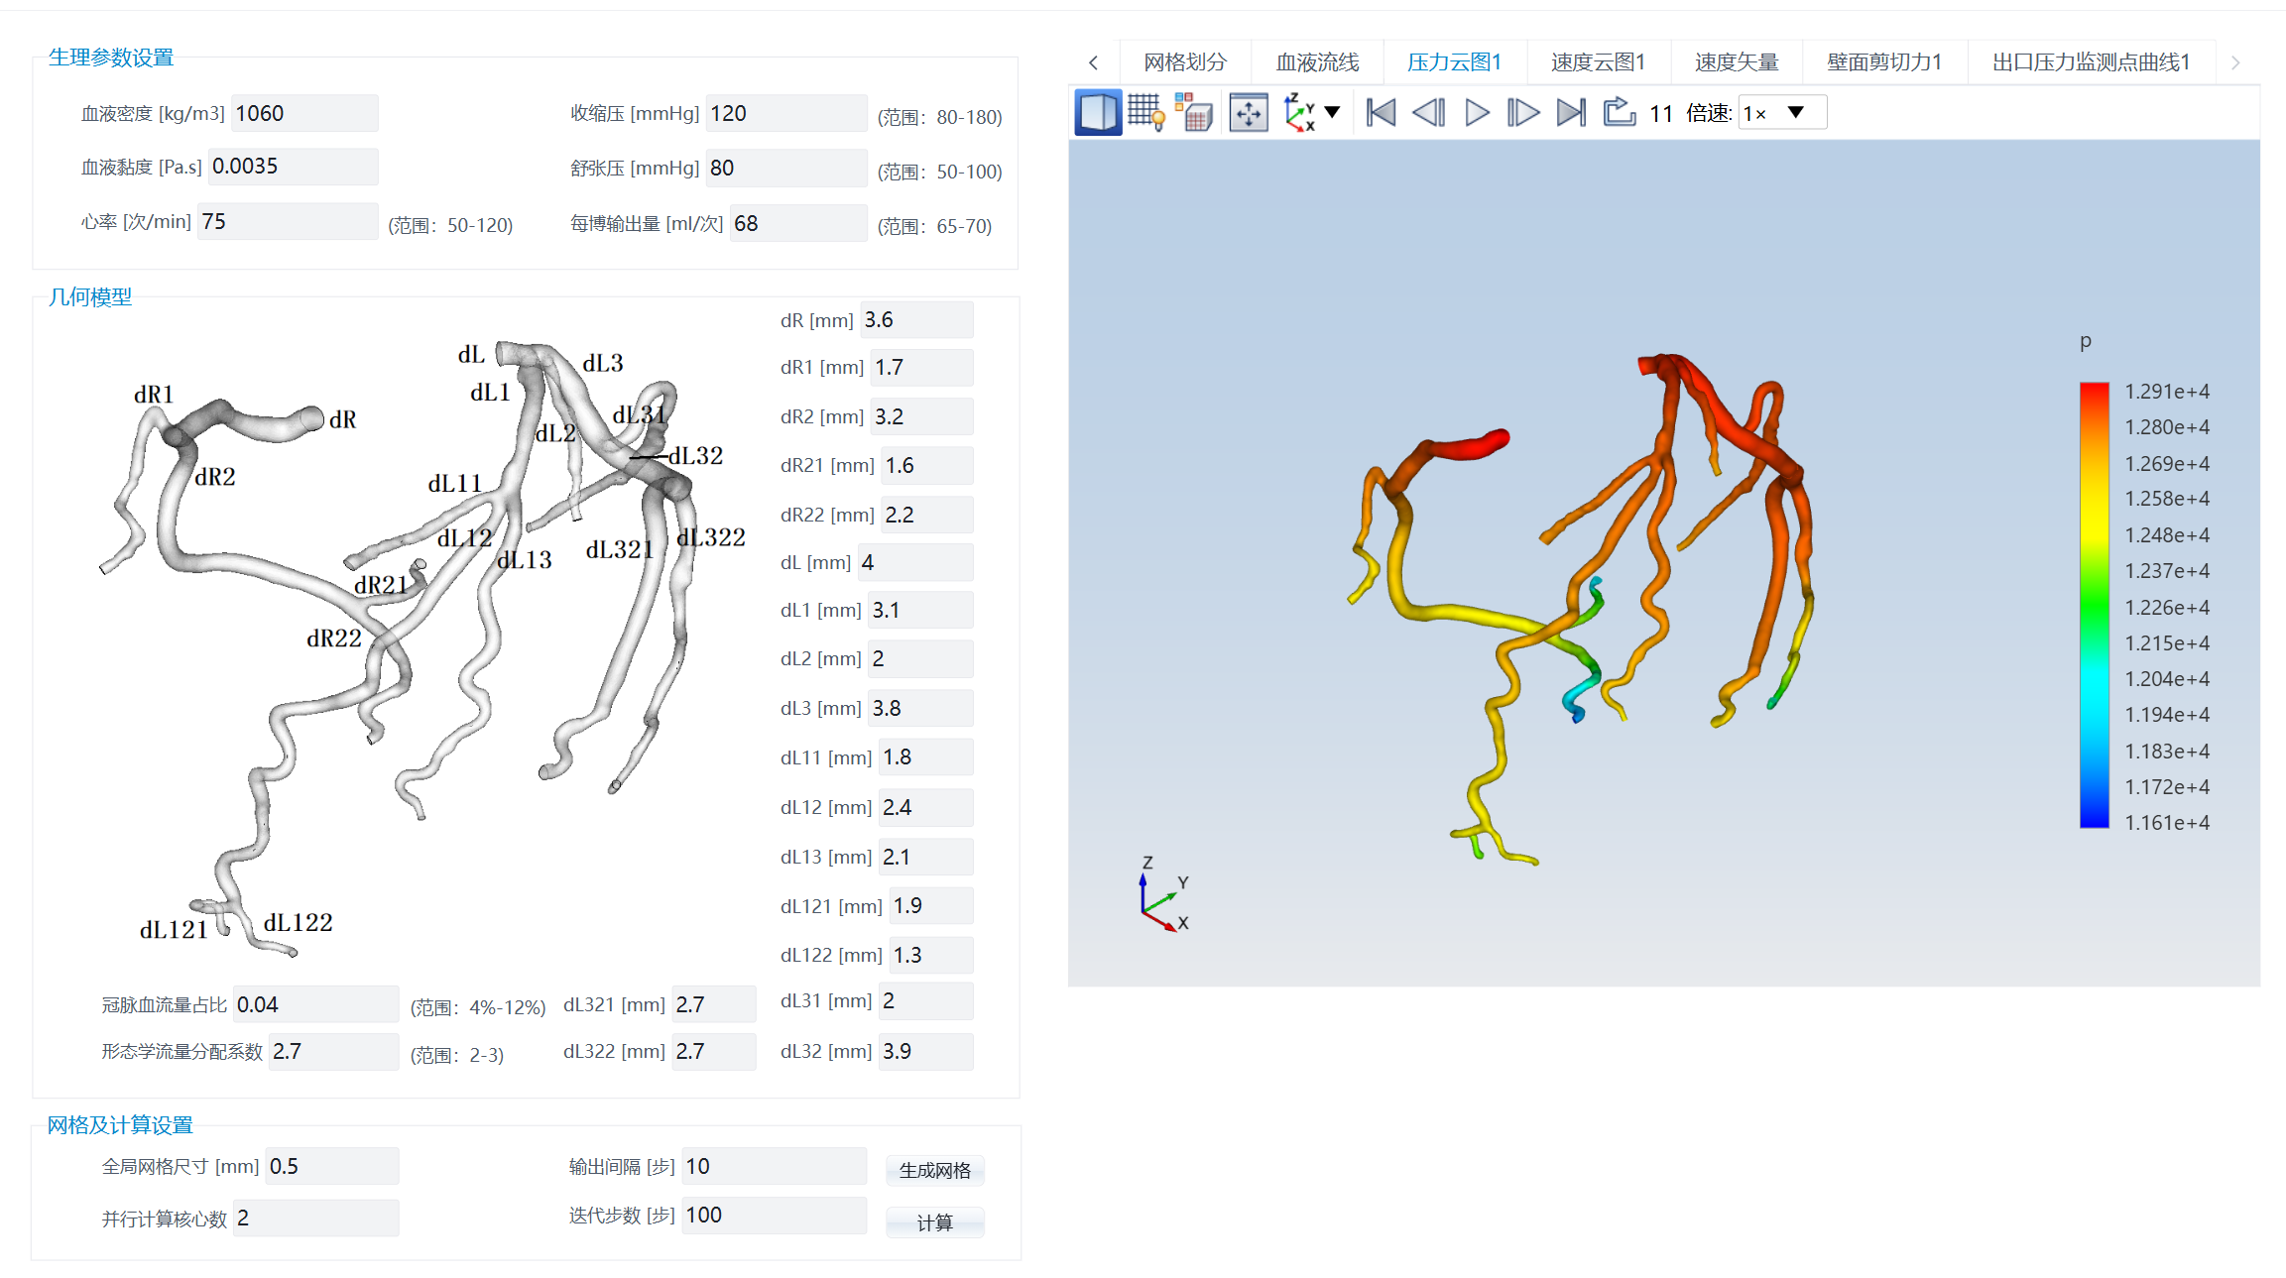Click the XYZ axis triad in viewport
The image size is (2286, 1278).
1162,895
